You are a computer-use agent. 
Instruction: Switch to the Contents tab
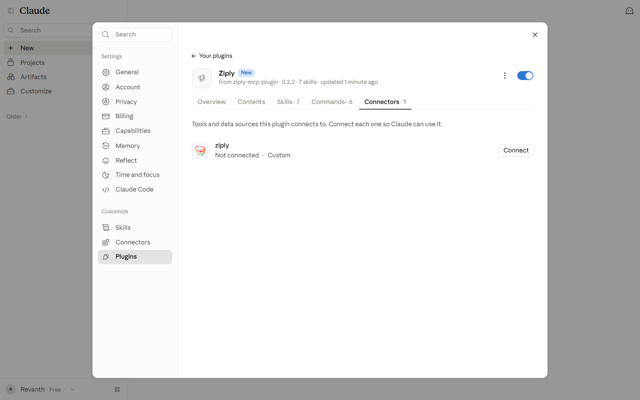coord(252,102)
